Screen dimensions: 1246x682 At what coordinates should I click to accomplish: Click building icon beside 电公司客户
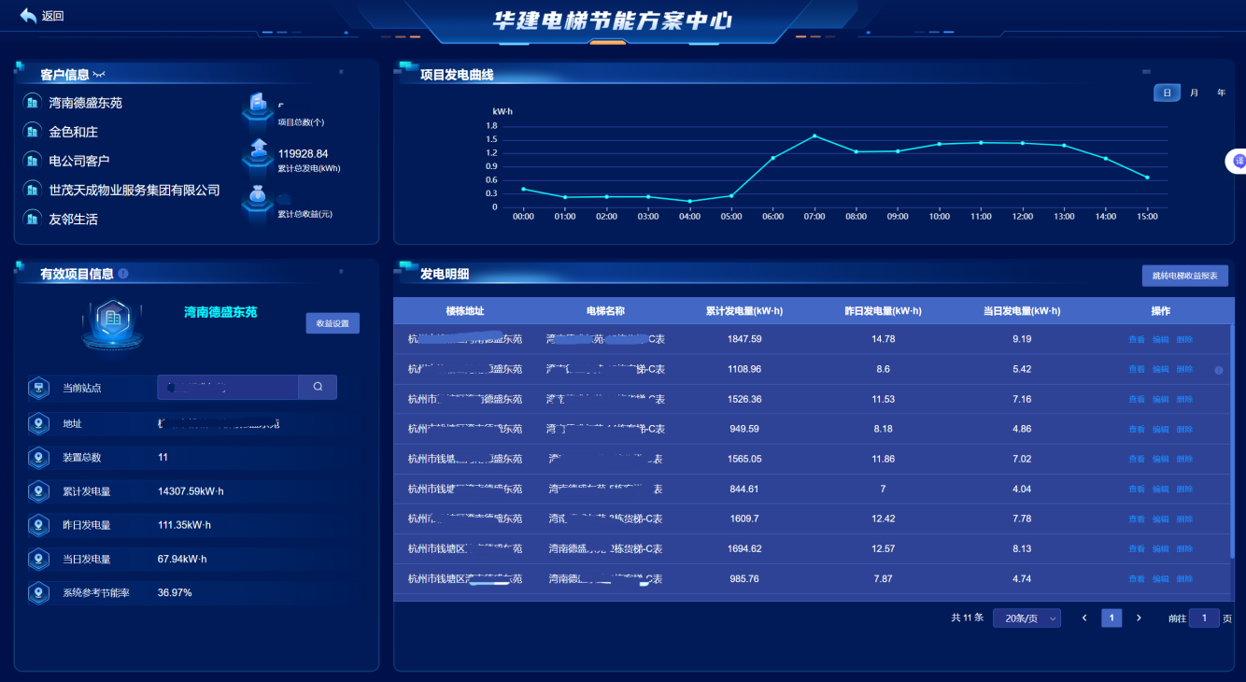point(32,161)
